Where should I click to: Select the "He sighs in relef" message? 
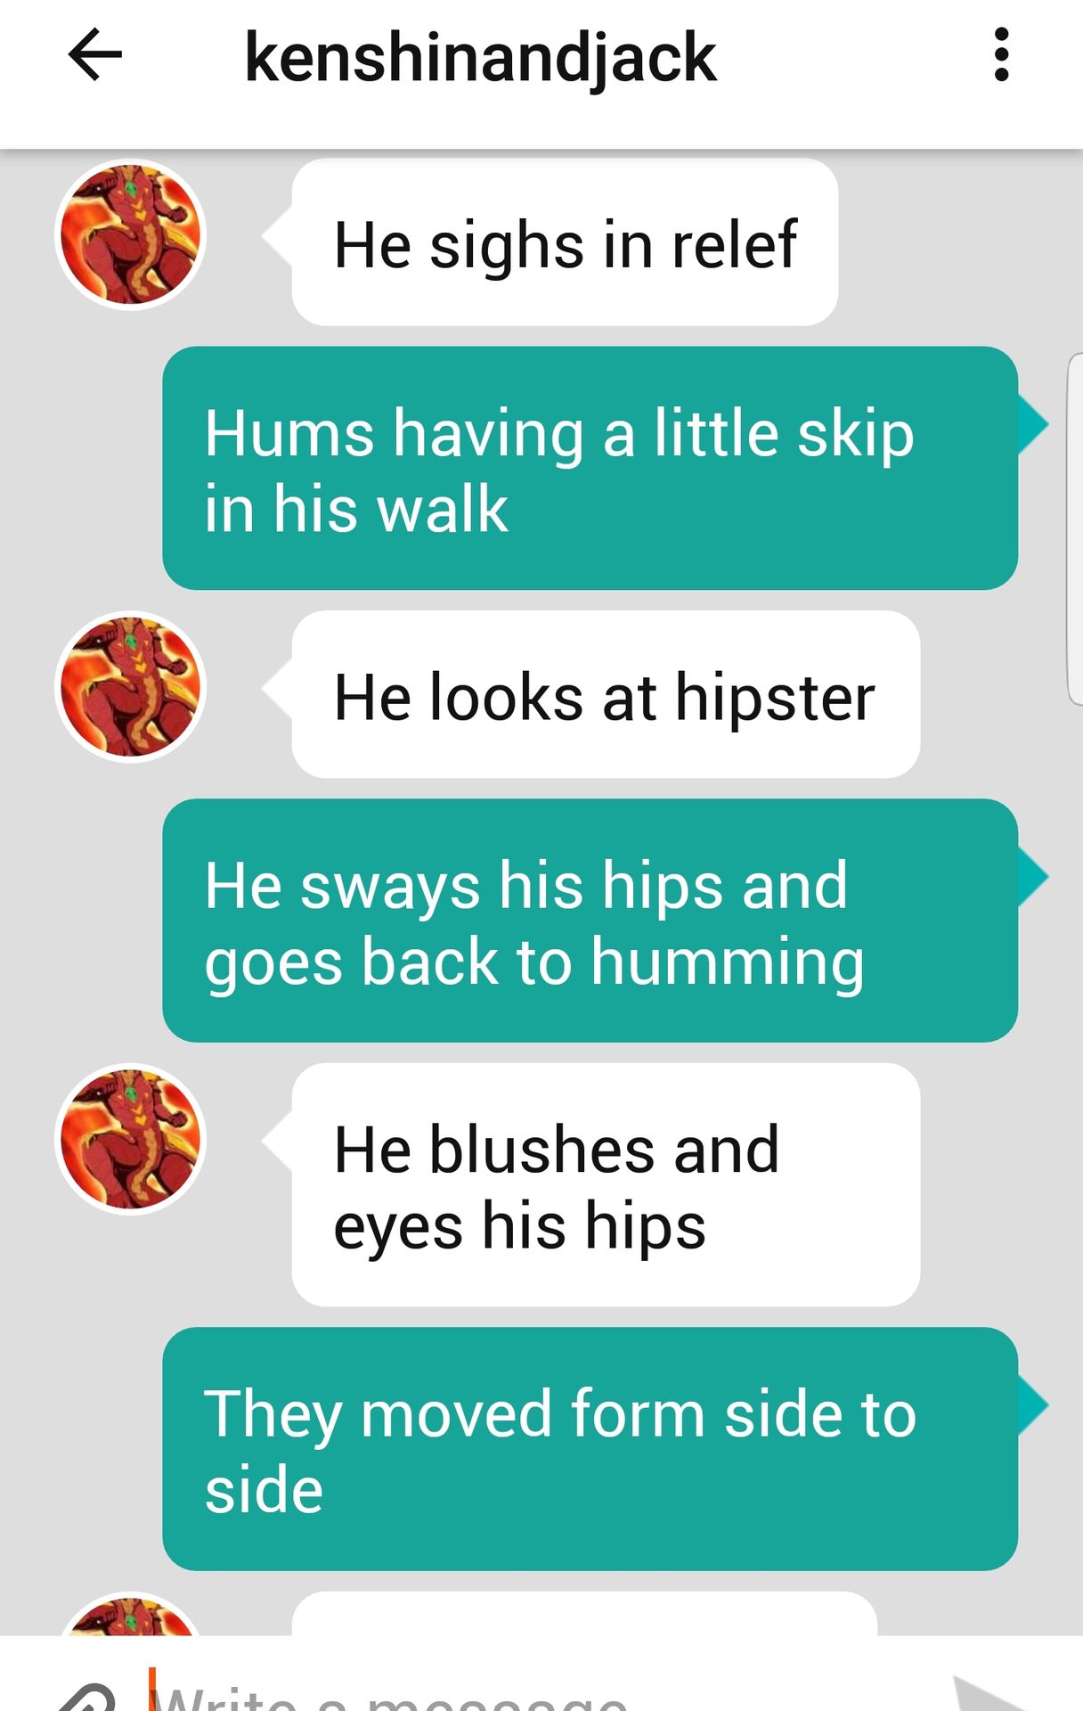click(565, 242)
